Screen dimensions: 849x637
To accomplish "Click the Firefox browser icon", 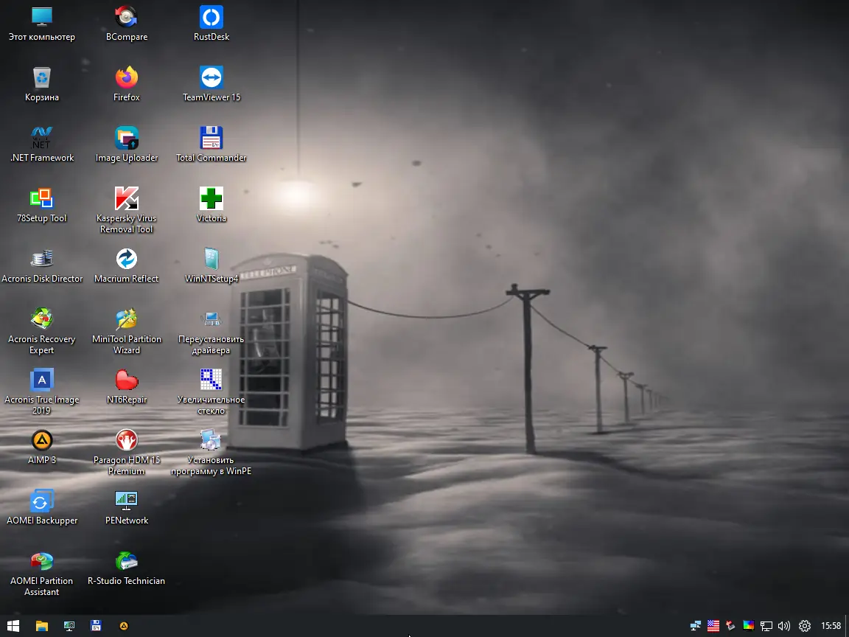I will tap(126, 85).
